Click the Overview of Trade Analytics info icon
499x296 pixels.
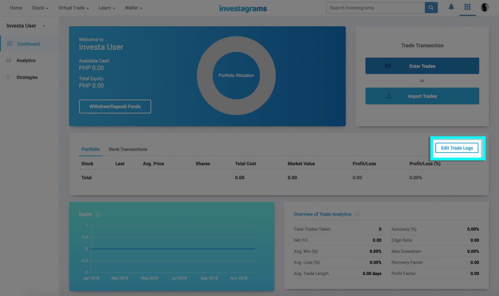coord(358,214)
